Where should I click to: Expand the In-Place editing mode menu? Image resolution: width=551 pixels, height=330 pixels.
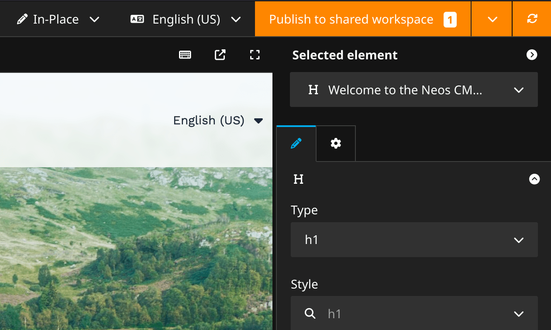tap(94, 19)
